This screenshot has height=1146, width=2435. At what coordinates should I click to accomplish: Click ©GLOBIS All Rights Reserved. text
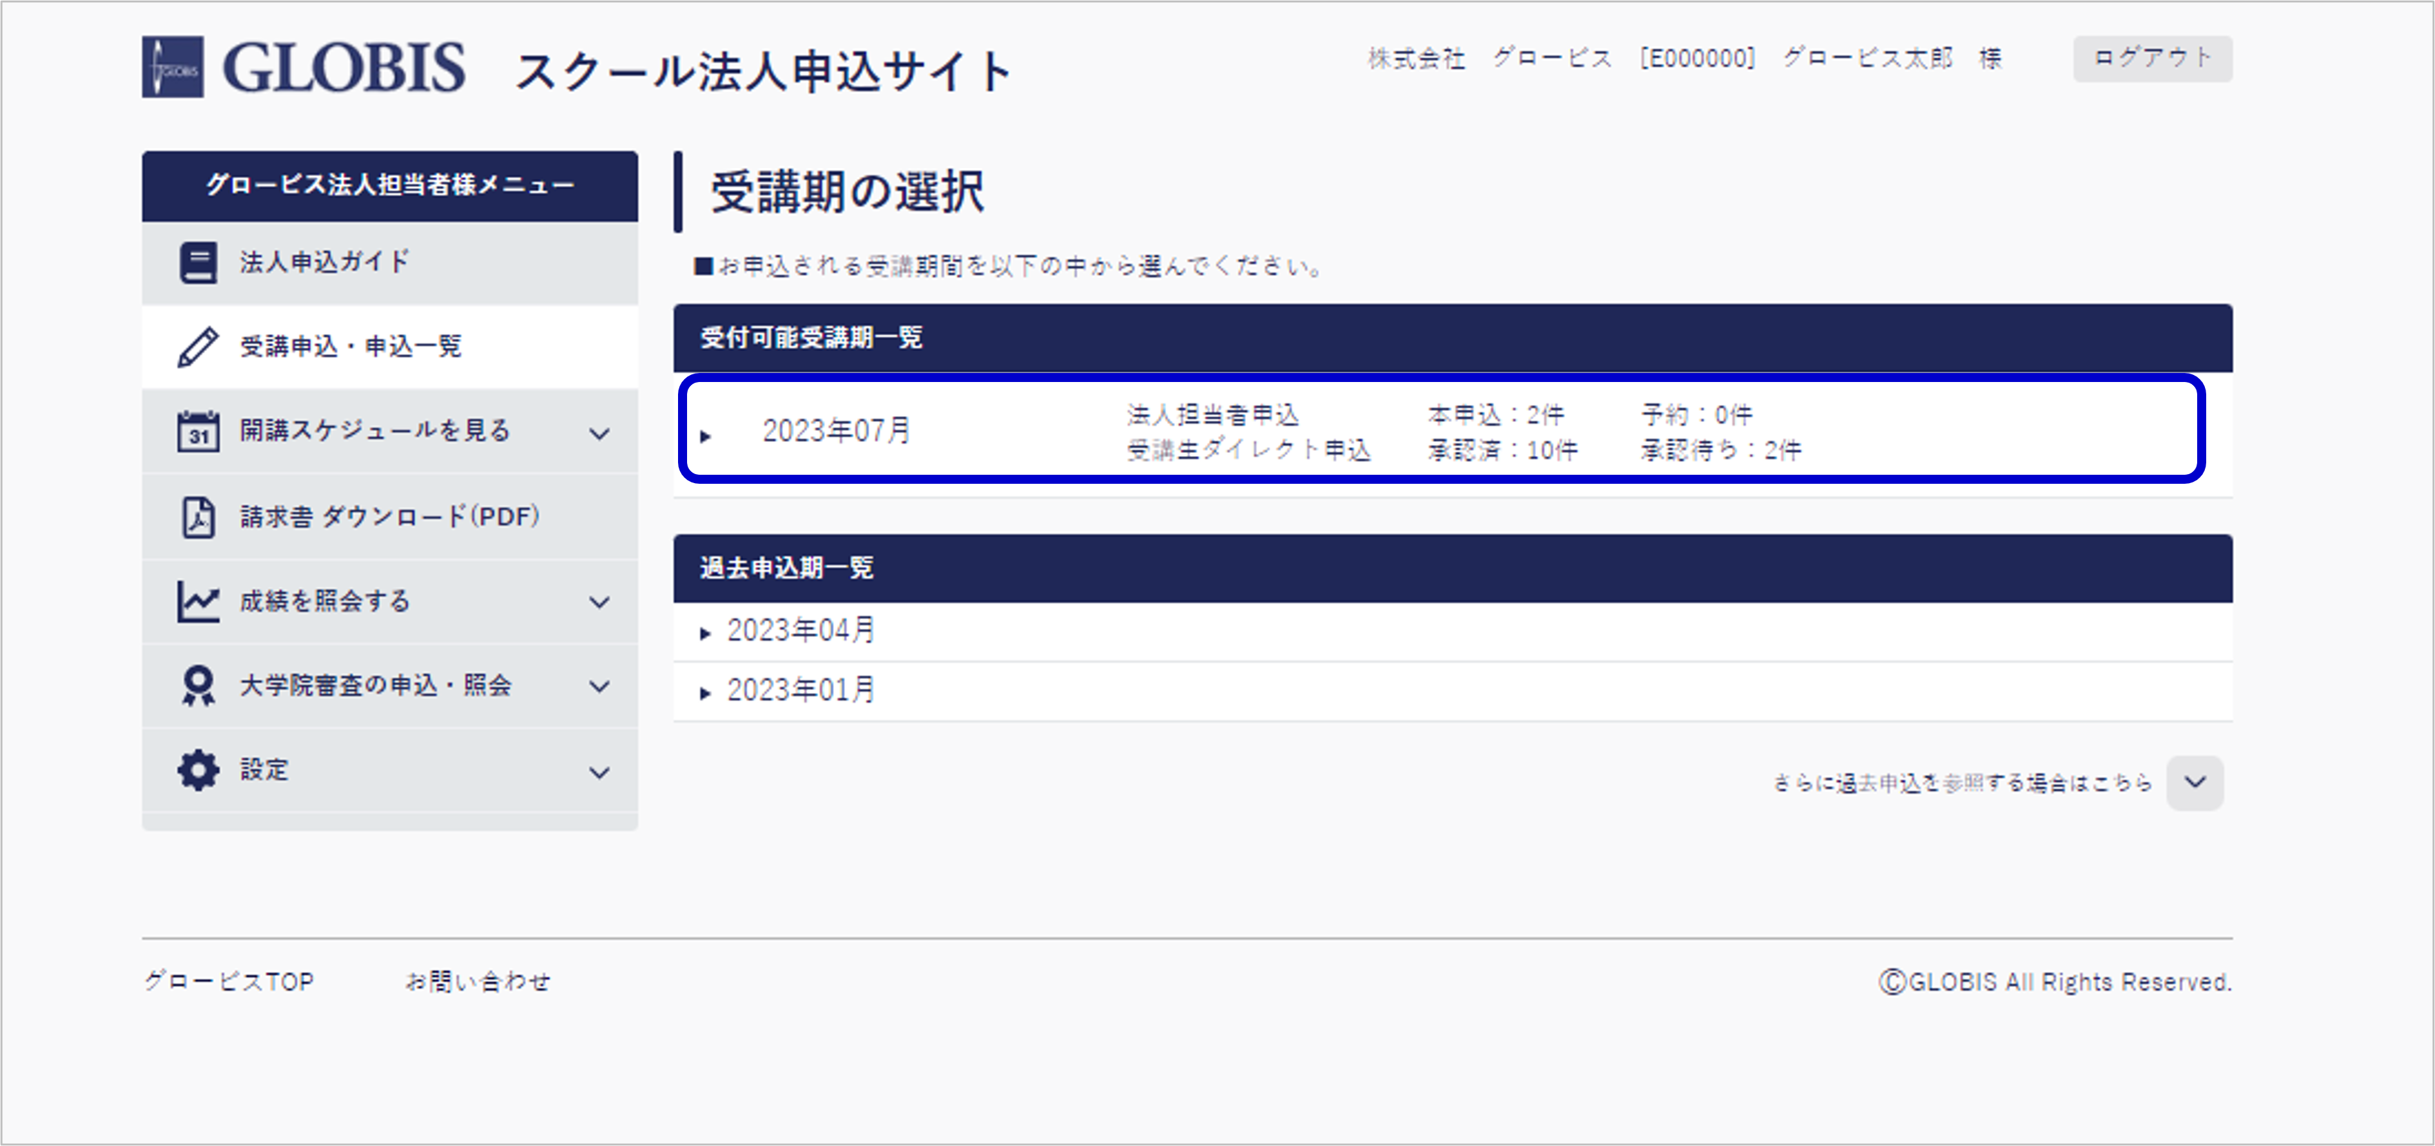pyautogui.click(x=2055, y=982)
